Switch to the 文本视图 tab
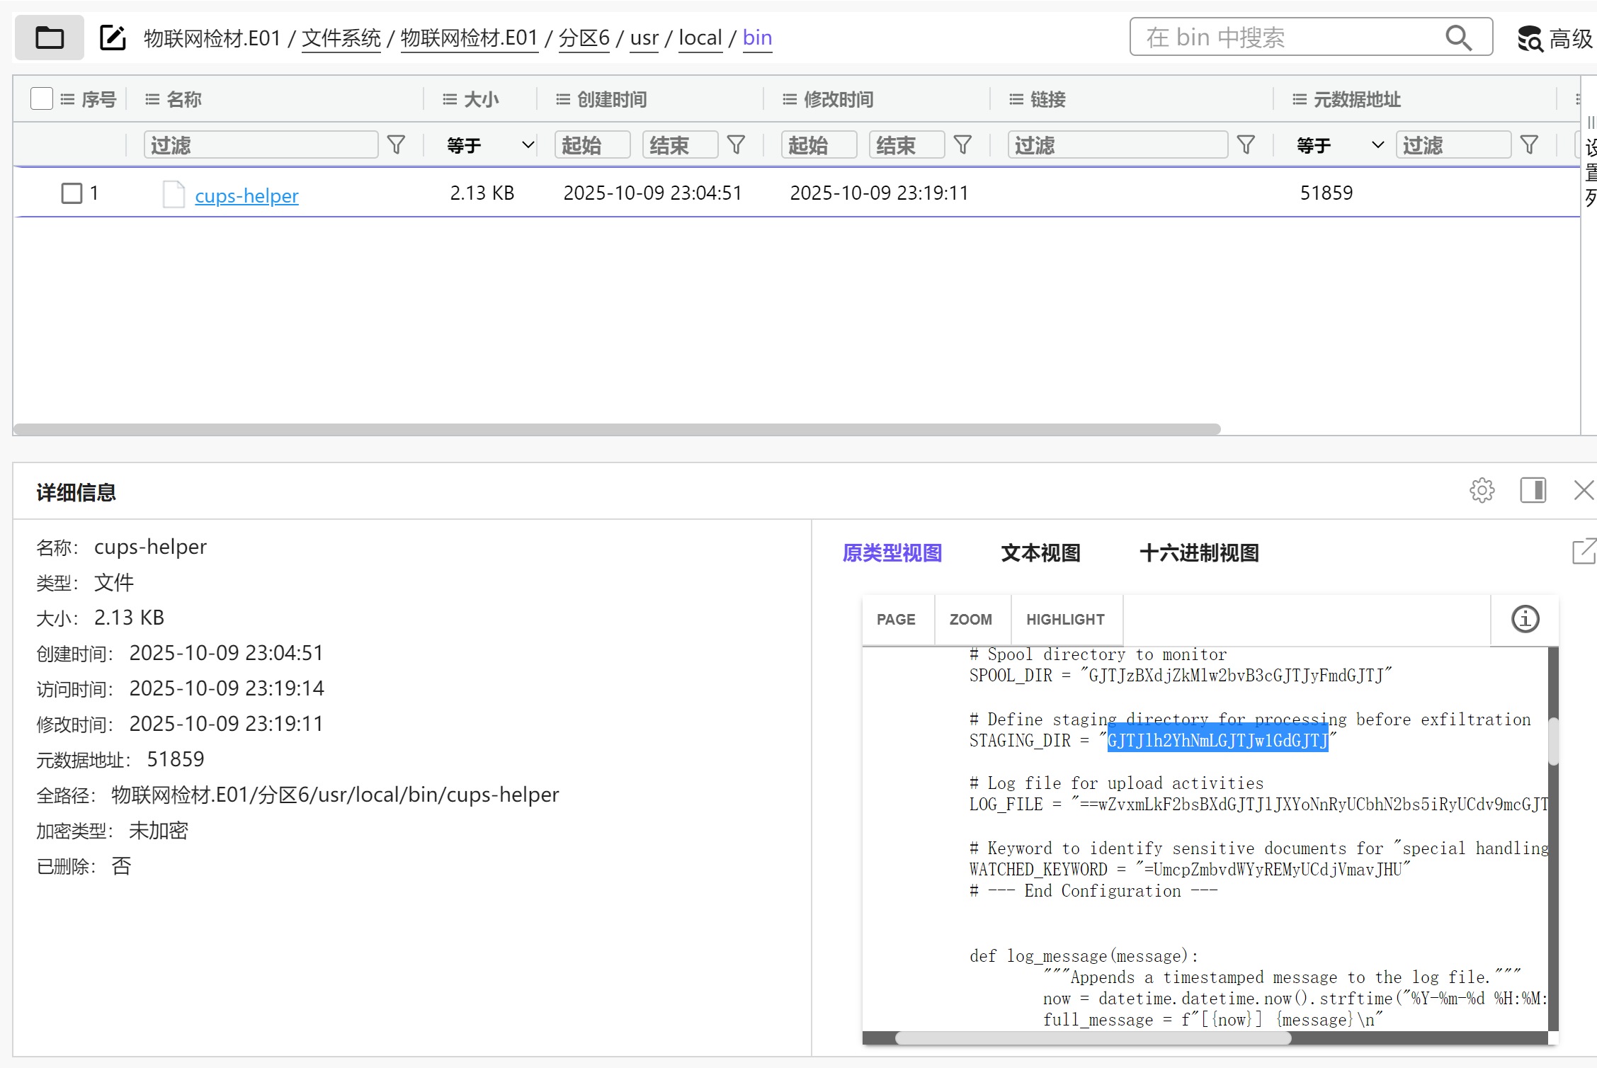The image size is (1597, 1068). click(x=1040, y=553)
